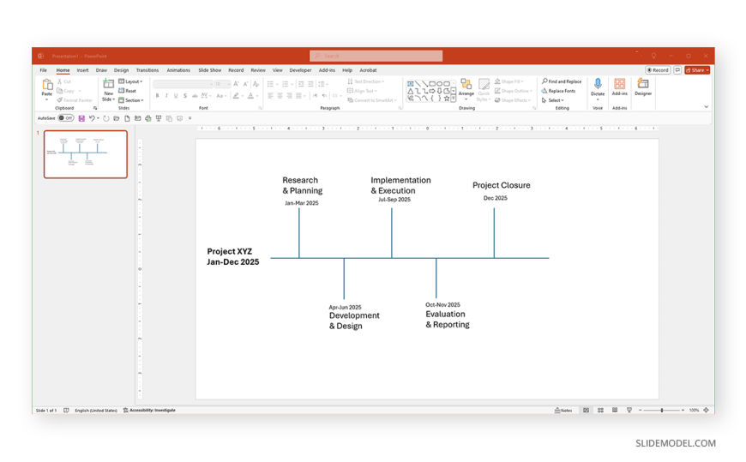Open the Share dropdown
The width and height of the screenshot is (746, 462).
[x=697, y=70]
